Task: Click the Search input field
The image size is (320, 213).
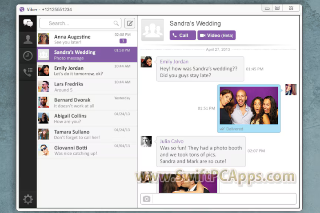Action: click(x=80, y=23)
